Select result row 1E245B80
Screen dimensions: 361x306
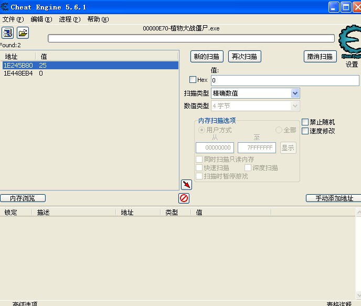click(90, 66)
